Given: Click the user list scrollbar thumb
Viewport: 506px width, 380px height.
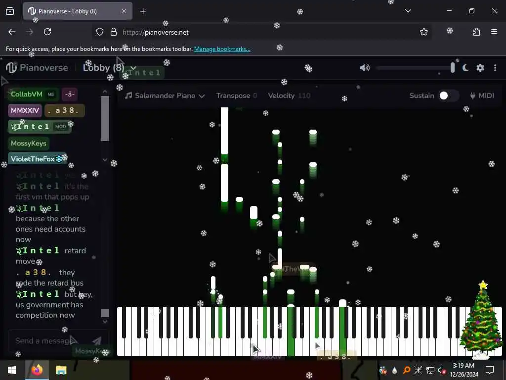Looking at the screenshot, I should (x=105, y=119).
